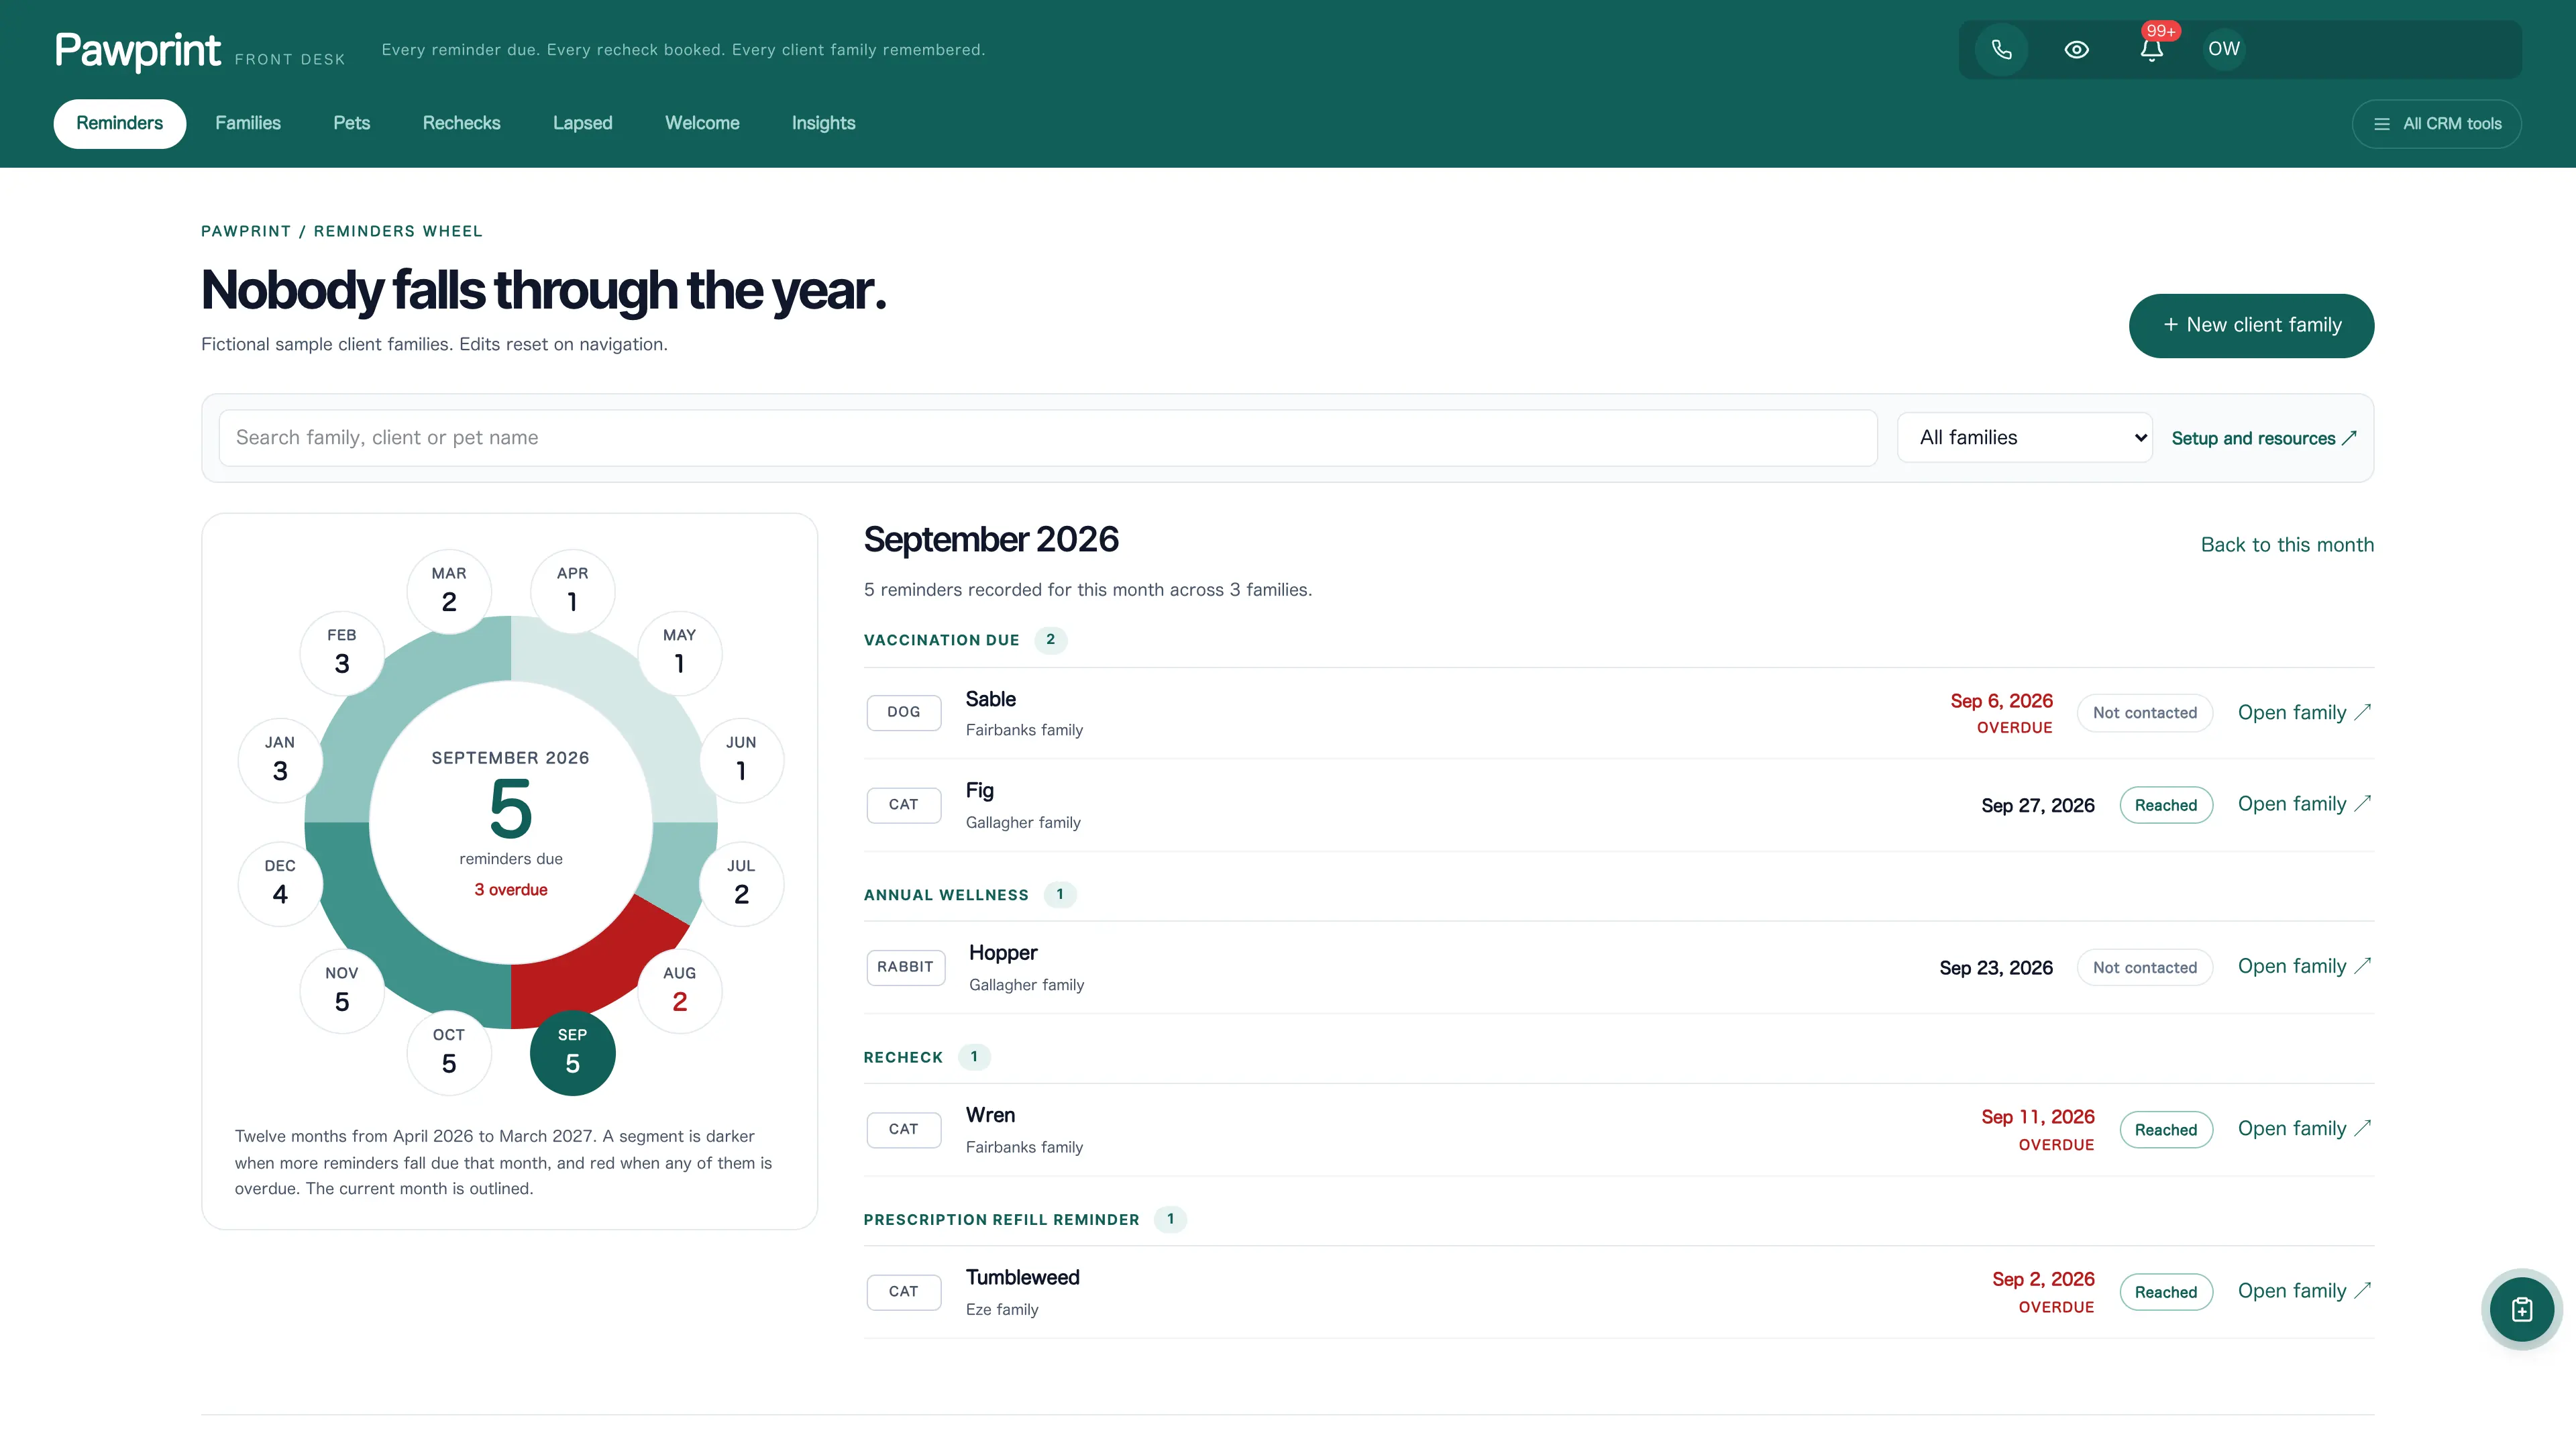Open the Welcome tab
The image size is (2576, 1449).
[702, 123]
